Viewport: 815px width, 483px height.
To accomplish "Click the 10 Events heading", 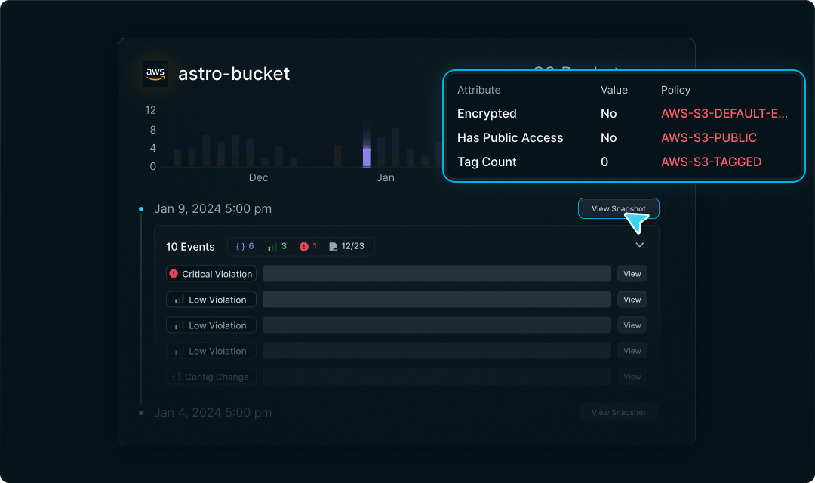I will (x=190, y=247).
